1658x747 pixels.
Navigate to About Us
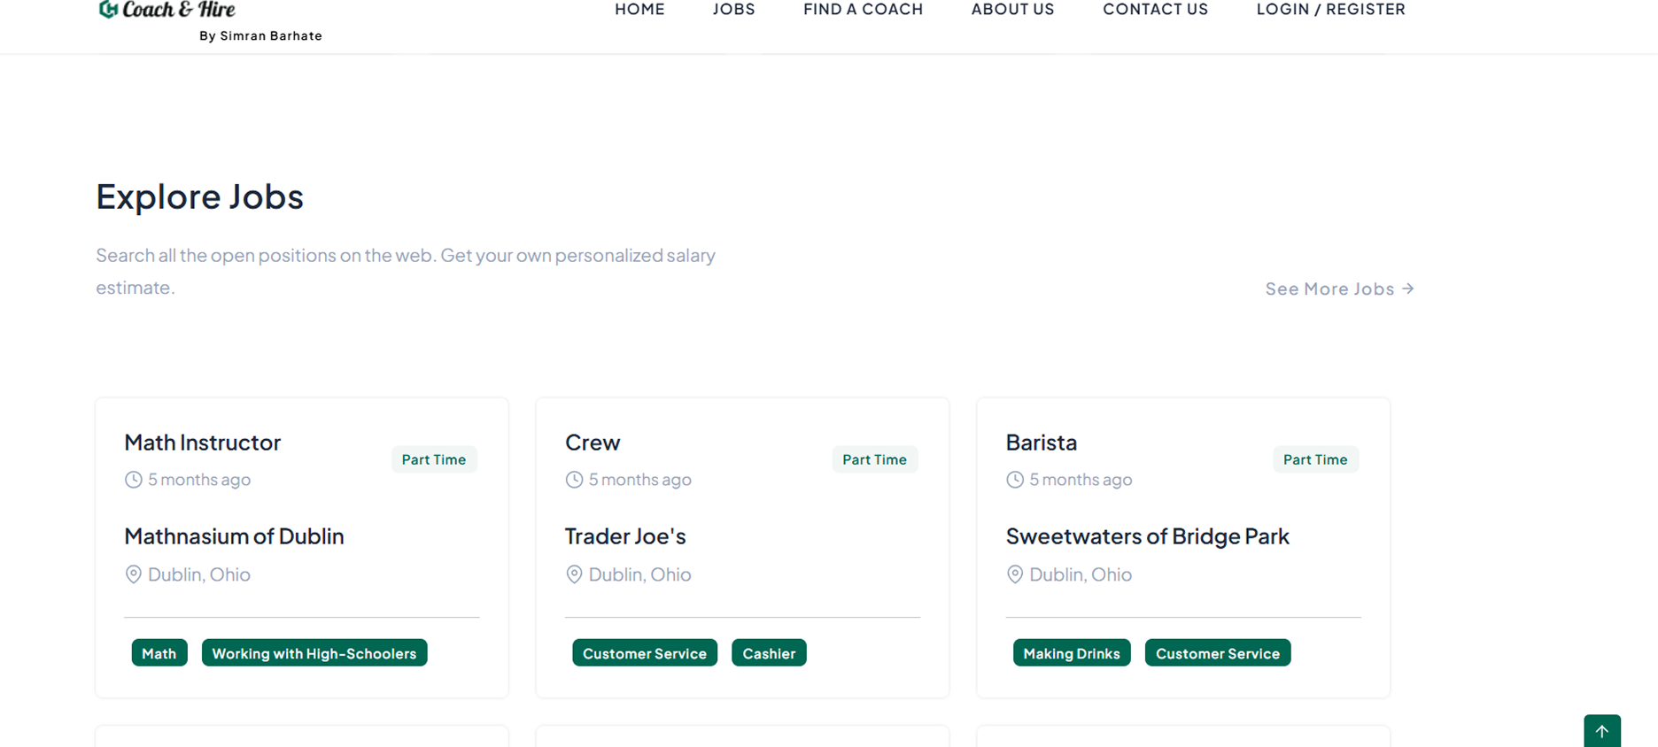tap(1012, 10)
